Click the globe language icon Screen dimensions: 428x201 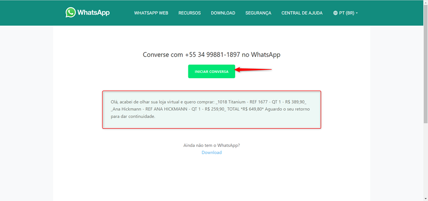(x=335, y=13)
